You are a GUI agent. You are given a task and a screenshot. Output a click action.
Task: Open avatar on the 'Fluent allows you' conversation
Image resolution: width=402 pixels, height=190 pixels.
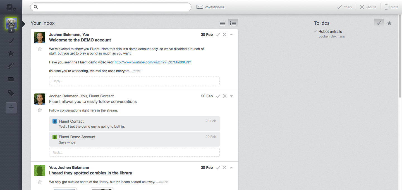[x=40, y=99]
